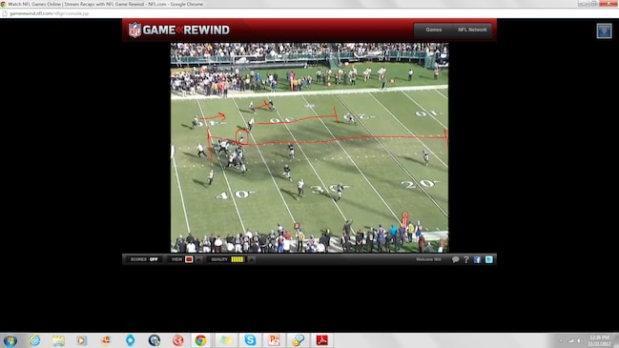619x348 pixels.
Task: Open the NFL Network tab
Action: (x=472, y=30)
